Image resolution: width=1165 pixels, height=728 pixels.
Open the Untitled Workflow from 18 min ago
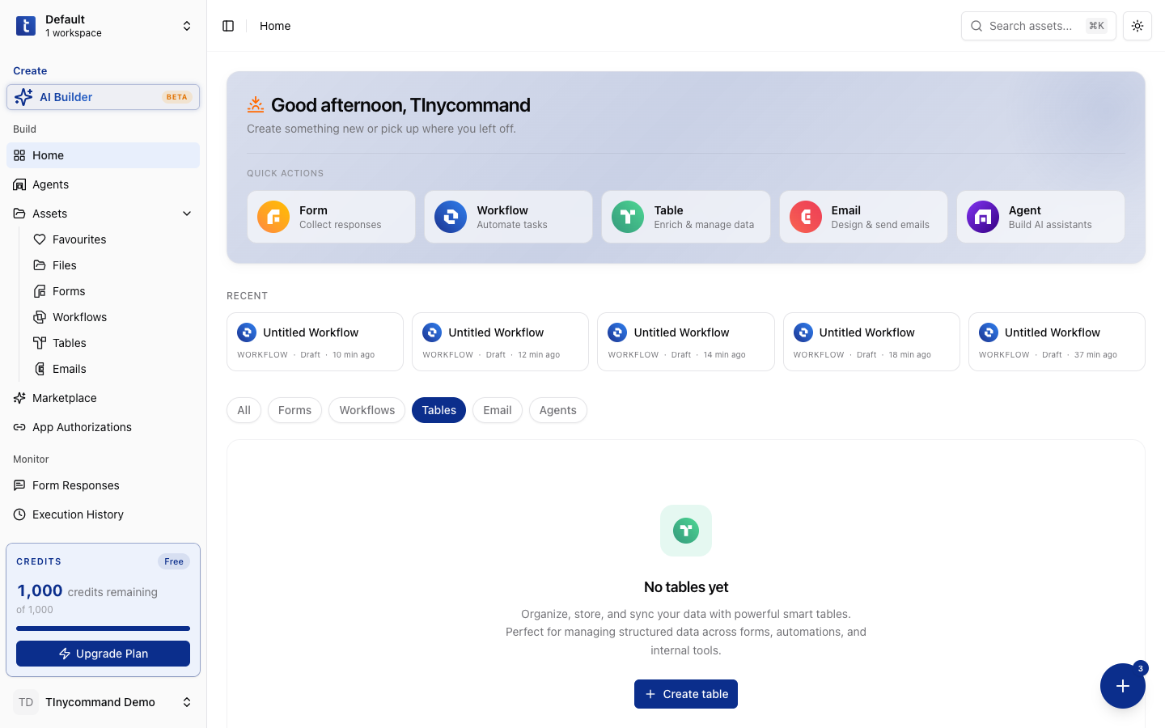871,342
